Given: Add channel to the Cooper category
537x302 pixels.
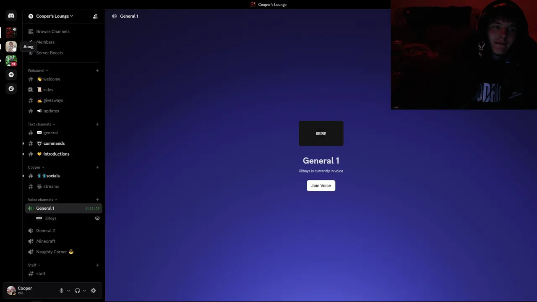Looking at the screenshot, I should pyautogui.click(x=97, y=167).
